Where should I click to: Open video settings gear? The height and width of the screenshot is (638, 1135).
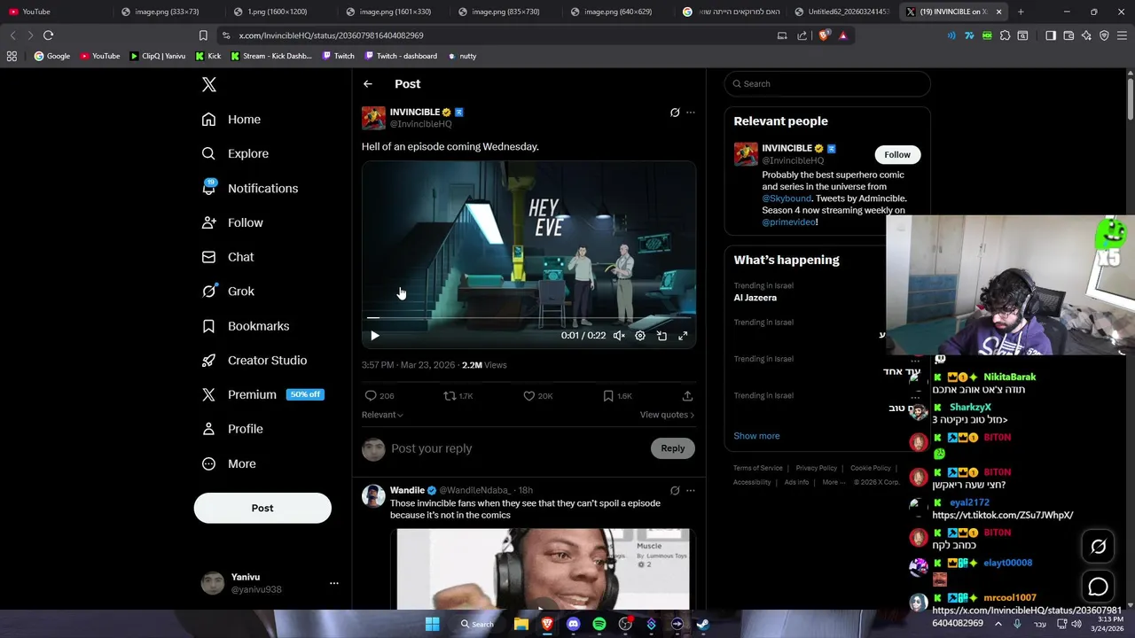tap(640, 336)
